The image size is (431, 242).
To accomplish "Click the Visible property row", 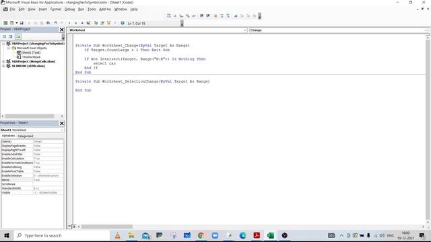I will pos(32,193).
